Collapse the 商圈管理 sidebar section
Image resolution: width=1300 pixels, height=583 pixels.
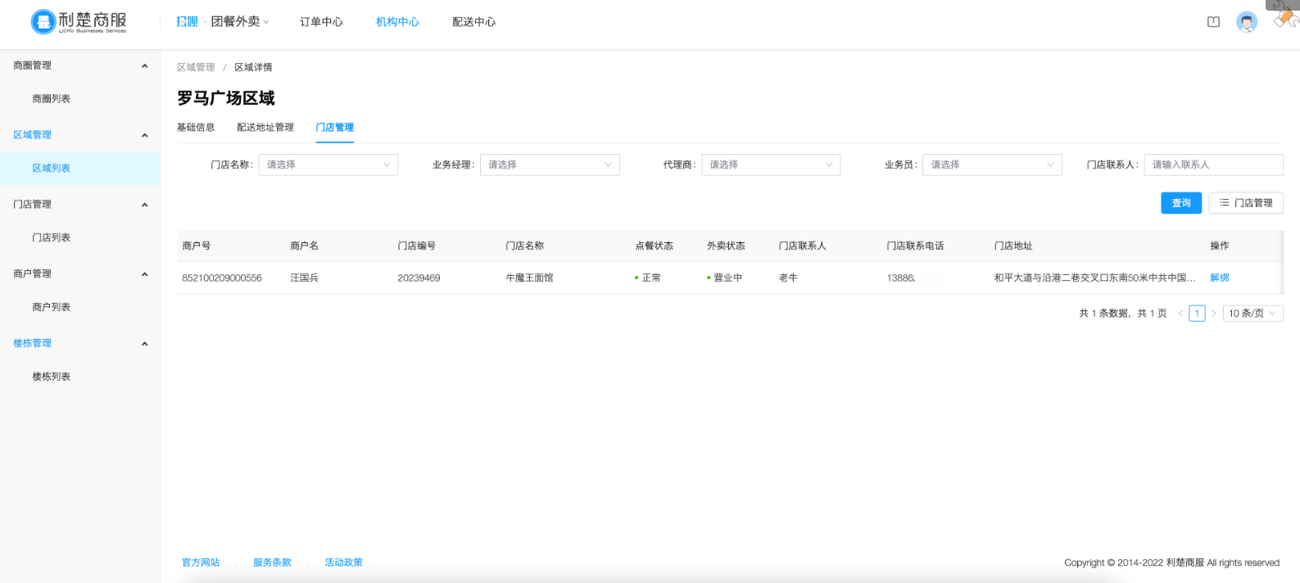click(144, 66)
